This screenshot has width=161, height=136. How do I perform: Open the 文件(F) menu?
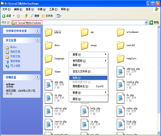(x=6, y=9)
